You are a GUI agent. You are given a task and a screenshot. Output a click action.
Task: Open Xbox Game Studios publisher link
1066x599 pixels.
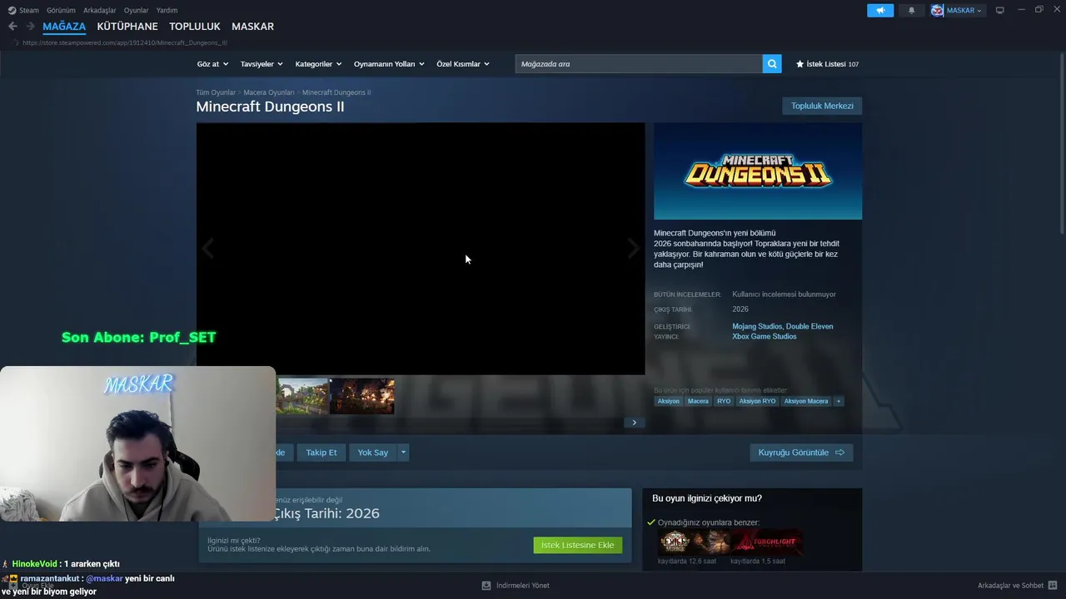(x=765, y=336)
